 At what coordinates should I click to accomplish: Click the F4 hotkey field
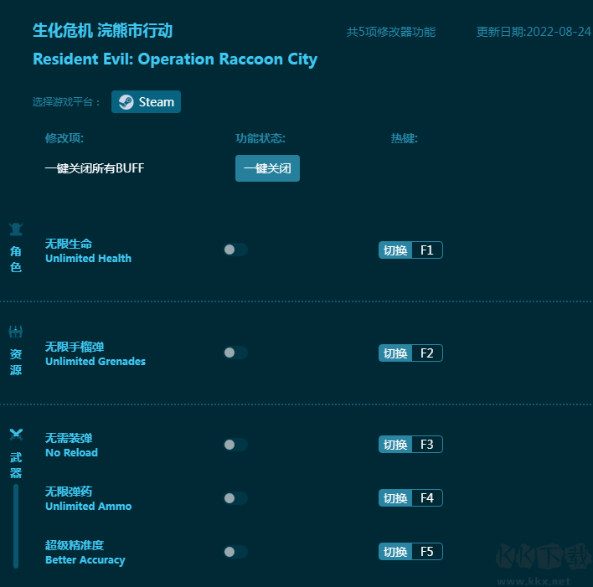(x=426, y=498)
